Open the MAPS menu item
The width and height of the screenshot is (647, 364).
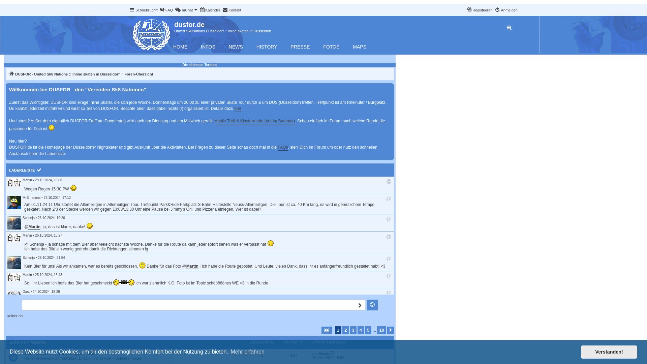tap(360, 47)
